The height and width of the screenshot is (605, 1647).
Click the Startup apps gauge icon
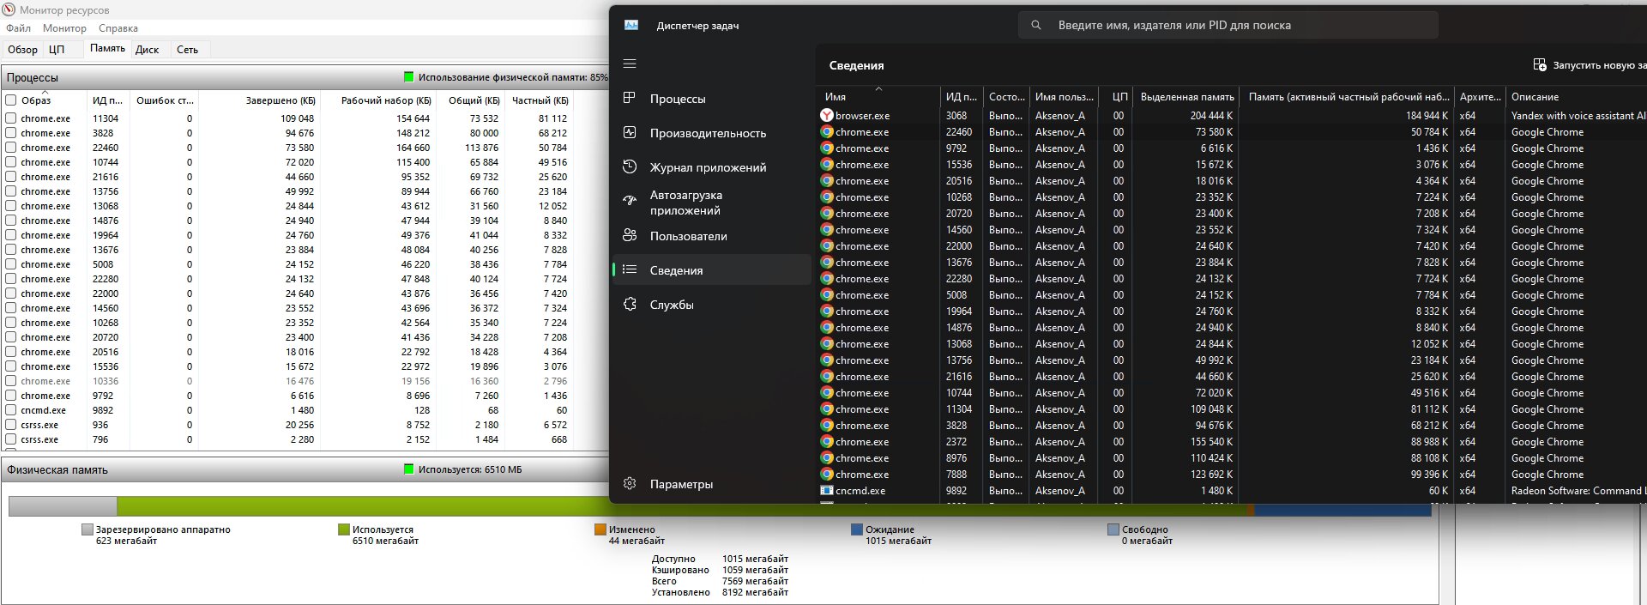(630, 201)
